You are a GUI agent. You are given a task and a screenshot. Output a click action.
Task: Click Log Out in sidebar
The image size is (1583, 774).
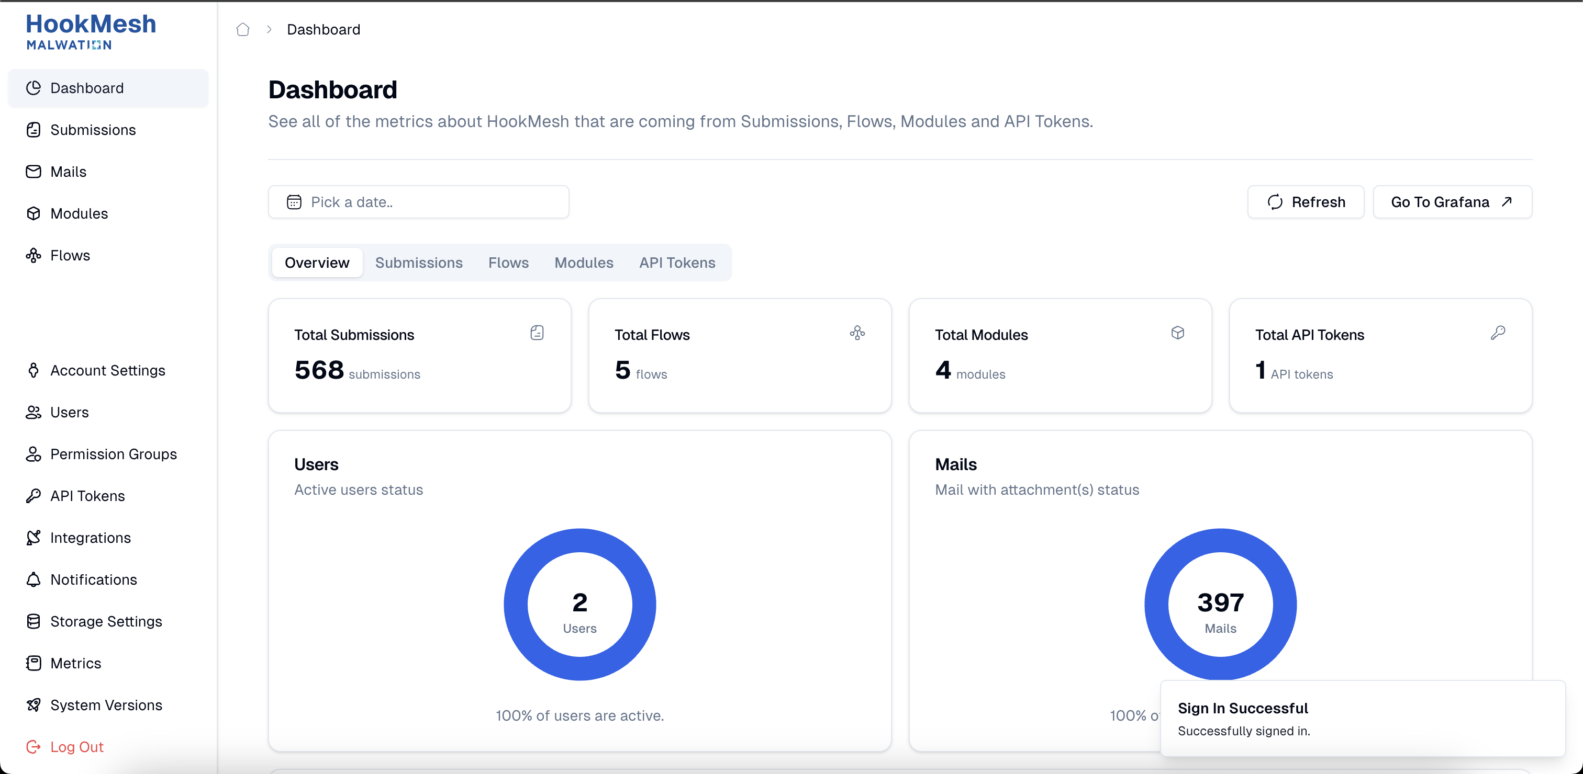76,746
